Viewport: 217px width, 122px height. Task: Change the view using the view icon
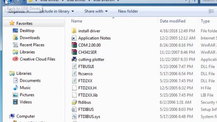point(211,11)
